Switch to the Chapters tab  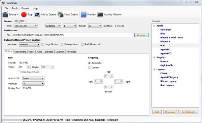(60, 52)
